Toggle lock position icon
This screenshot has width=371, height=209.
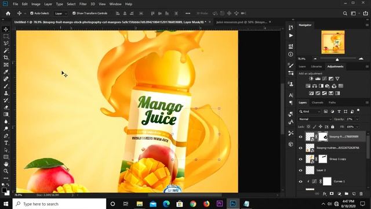(x=321, y=127)
